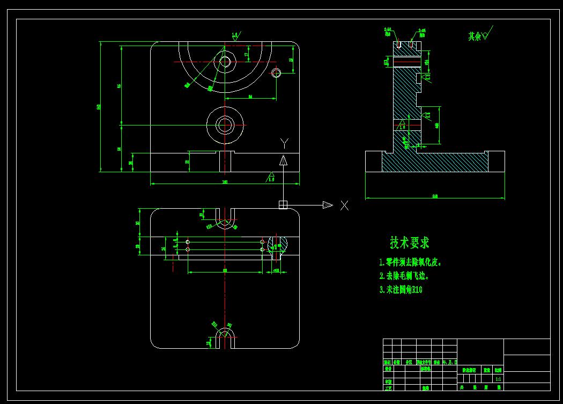Select the 55 horizontal dimension in front view
The width and height of the screenshot is (563, 404).
coord(250,98)
